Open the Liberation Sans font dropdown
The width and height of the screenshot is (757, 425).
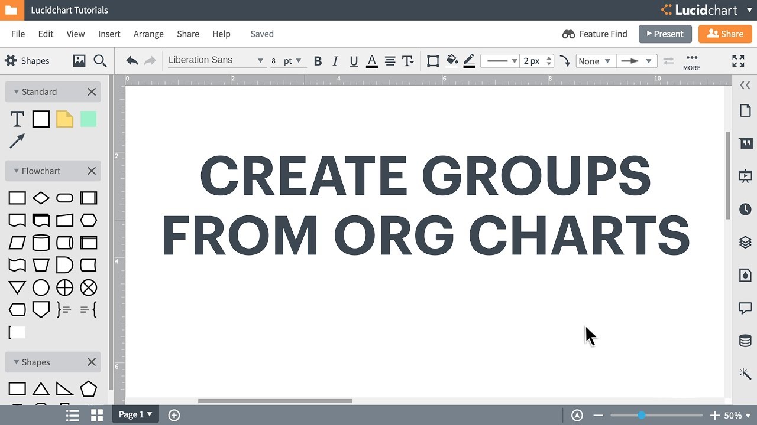coord(216,60)
